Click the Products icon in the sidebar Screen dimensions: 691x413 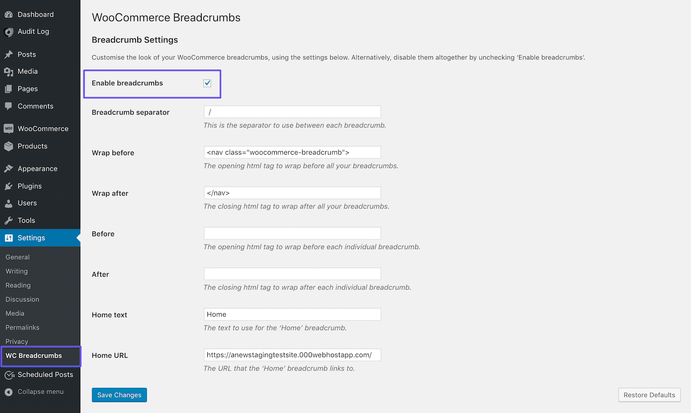pos(9,146)
